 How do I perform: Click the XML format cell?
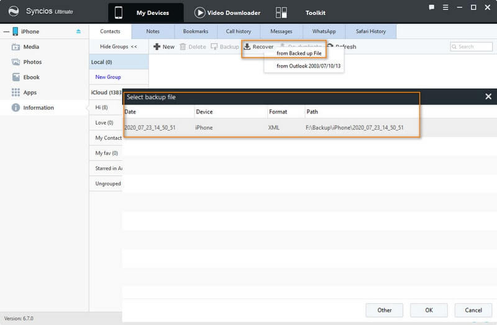pyautogui.click(x=274, y=128)
